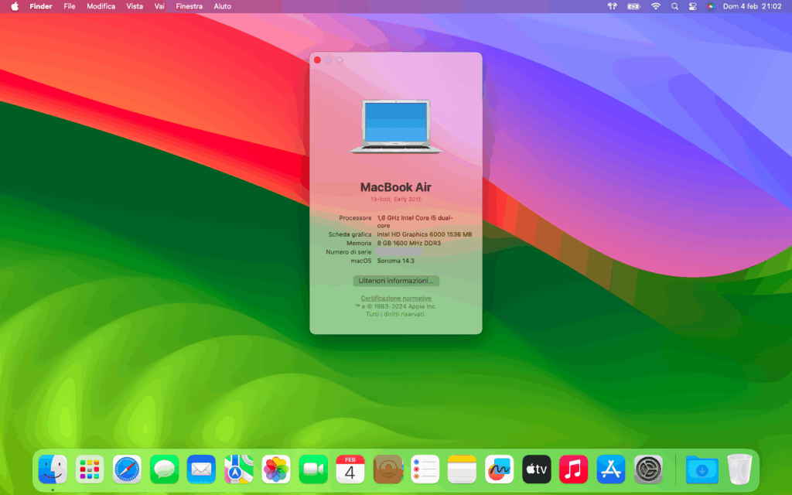Screen dimensions: 792x495
Task: Click the 8 GB 1600 MHz DDR3 value
Action: pyautogui.click(x=408, y=243)
